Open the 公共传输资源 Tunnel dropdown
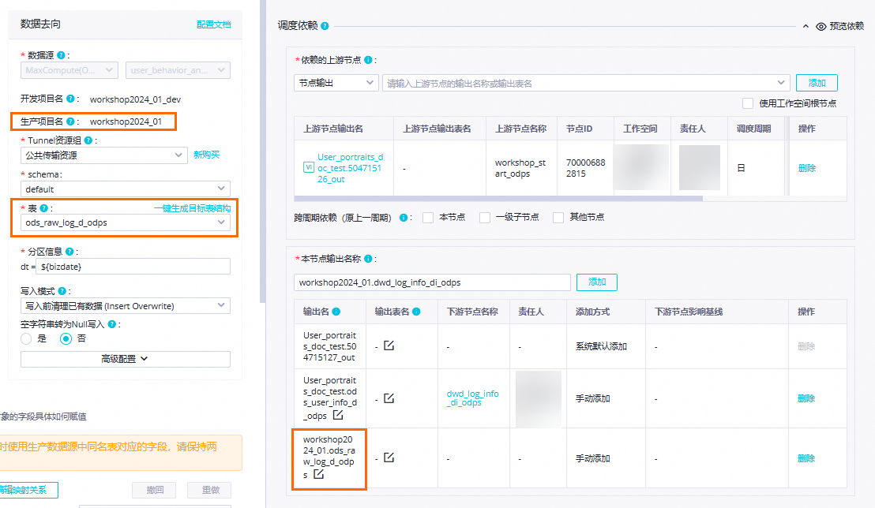The image size is (875, 508). coord(103,155)
